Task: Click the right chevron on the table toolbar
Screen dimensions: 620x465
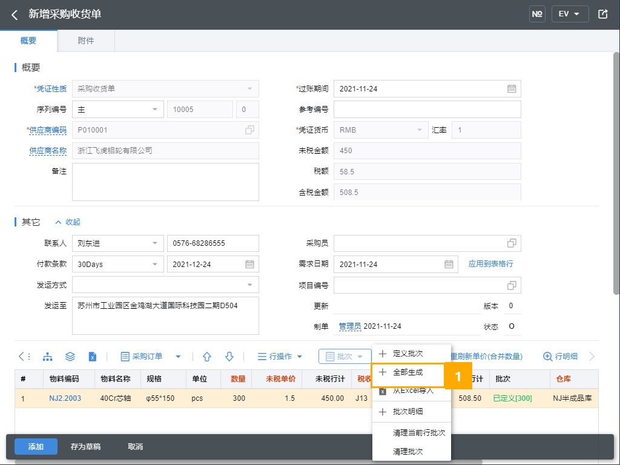Action: tap(592, 357)
